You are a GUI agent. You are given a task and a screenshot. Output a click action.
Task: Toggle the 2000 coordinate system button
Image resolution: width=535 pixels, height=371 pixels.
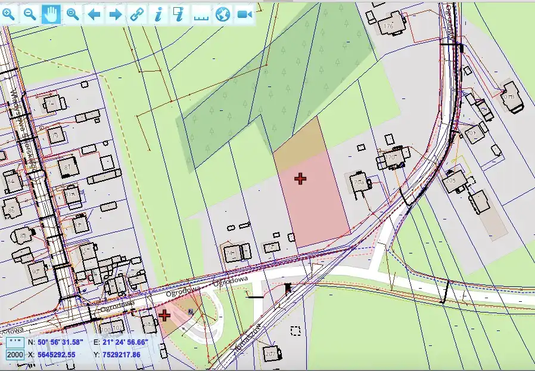(x=14, y=355)
